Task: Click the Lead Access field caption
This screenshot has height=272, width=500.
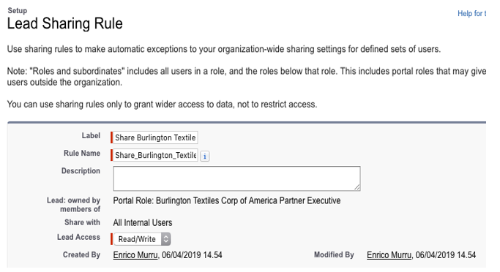Action: pos(78,238)
